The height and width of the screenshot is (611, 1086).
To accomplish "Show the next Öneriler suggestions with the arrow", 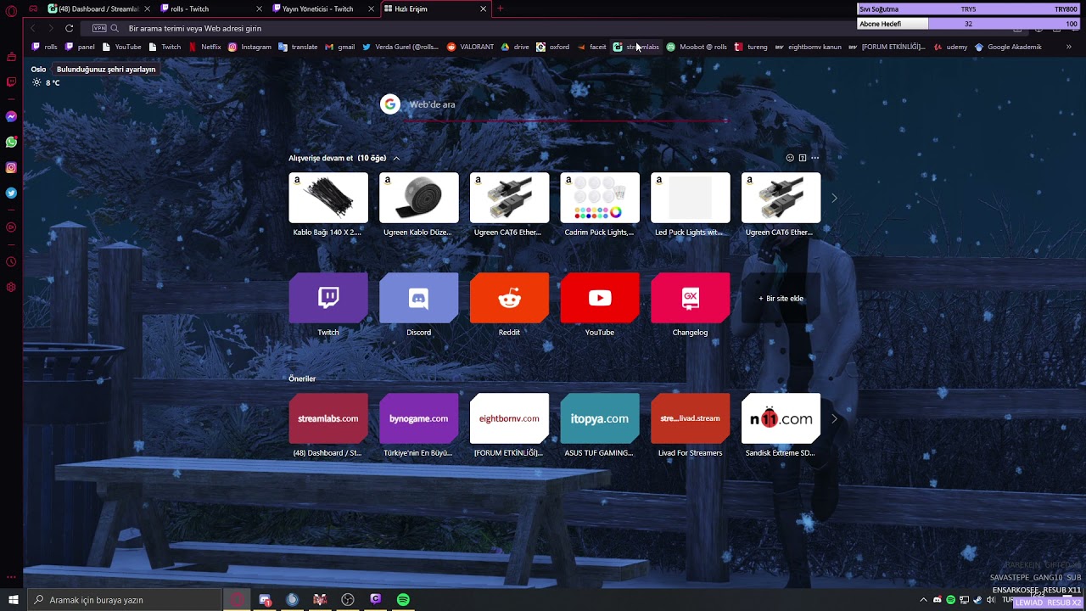I will pyautogui.click(x=834, y=418).
